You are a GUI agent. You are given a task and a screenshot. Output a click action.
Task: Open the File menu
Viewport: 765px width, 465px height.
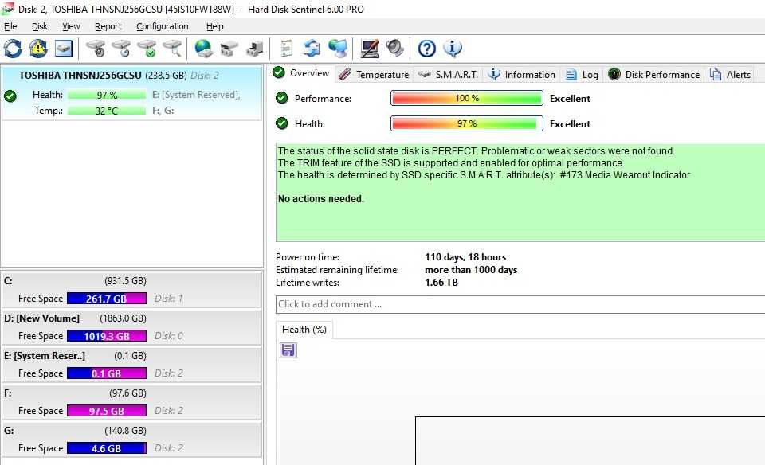click(x=10, y=26)
